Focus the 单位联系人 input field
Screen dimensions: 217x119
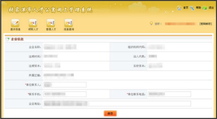click(x=65, y=85)
